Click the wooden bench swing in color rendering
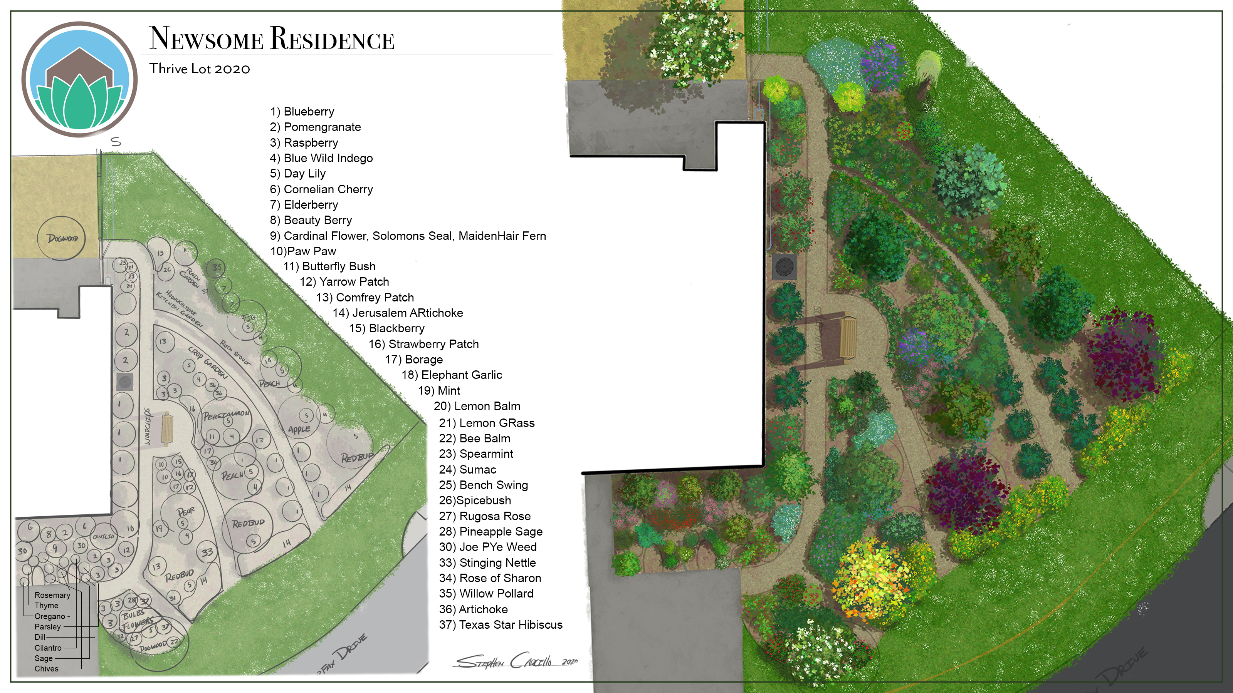Image resolution: width=1233 pixels, height=693 pixels. point(847,338)
